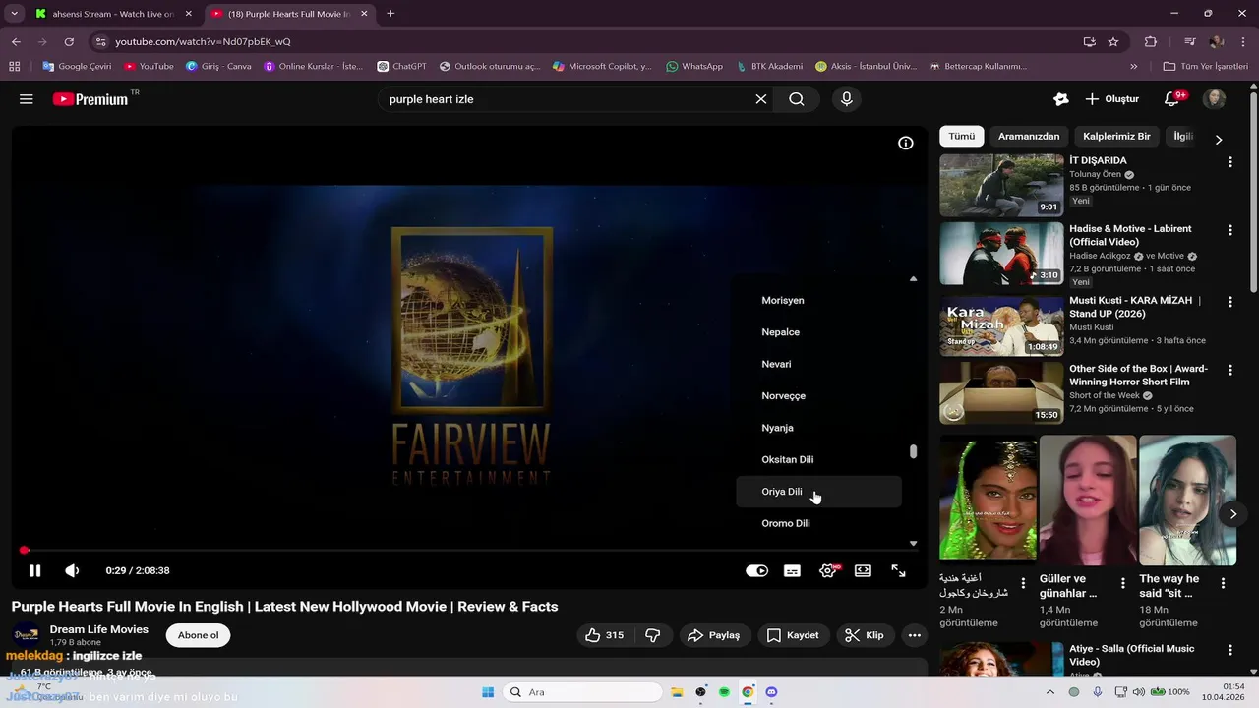This screenshot has height=708, width=1259.
Task: Like the video with 315 likes
Action: [x=604, y=635]
